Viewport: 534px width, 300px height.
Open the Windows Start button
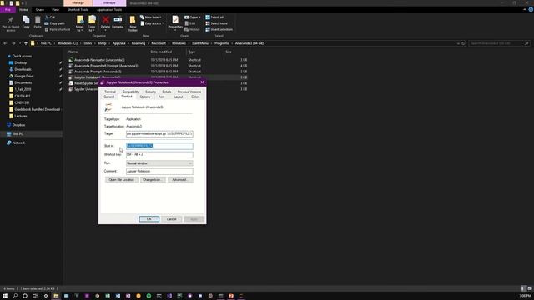coord(5,296)
